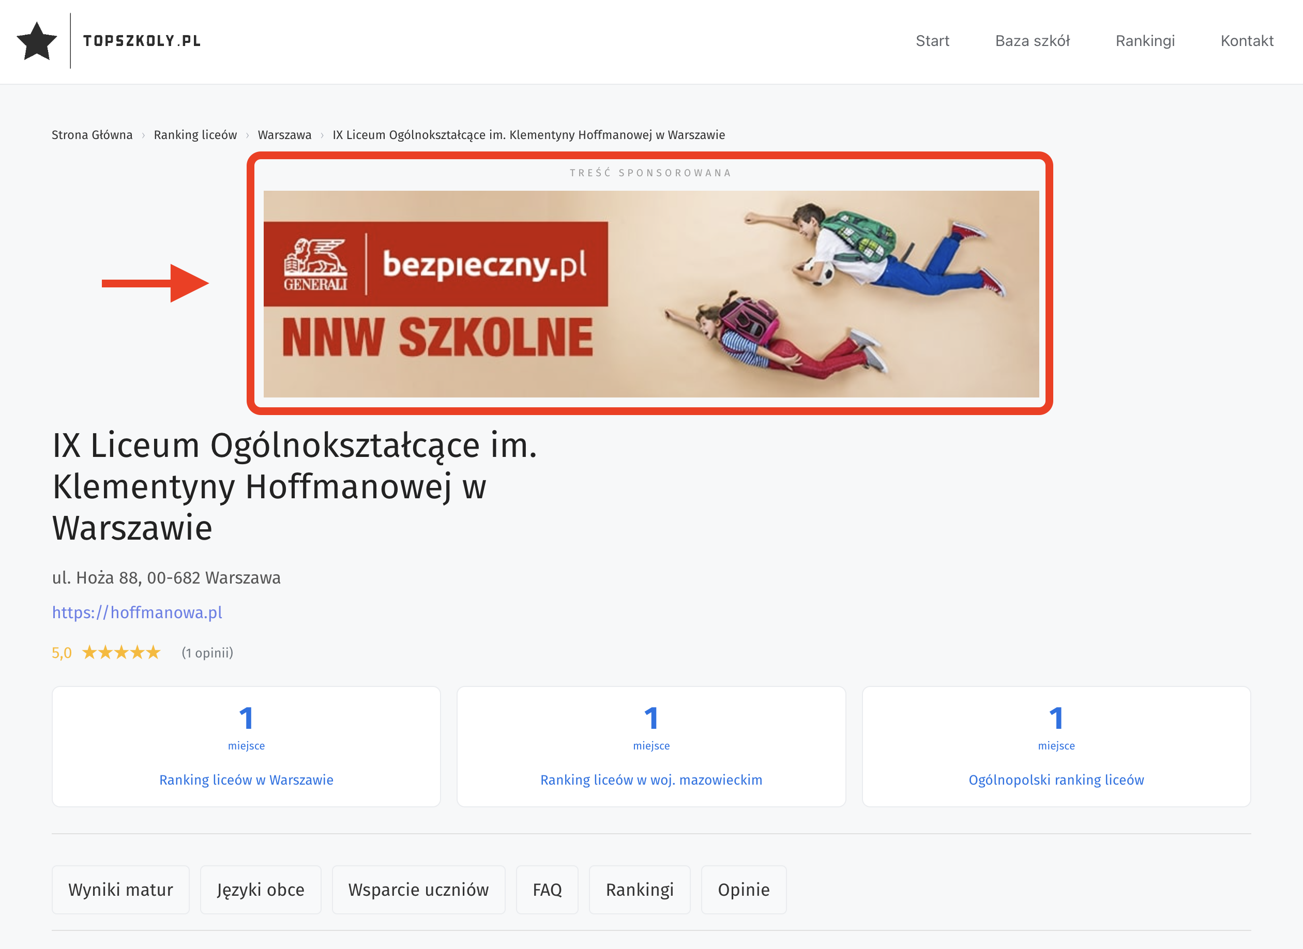Click the 5,0 rating score
1303x949 pixels.
pos(62,653)
